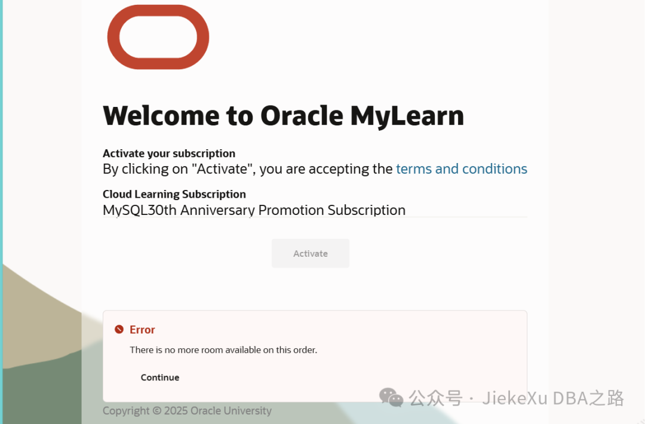Viewport: 645px width, 424px height.
Task: Select the no more room error message text
Action: coord(223,350)
